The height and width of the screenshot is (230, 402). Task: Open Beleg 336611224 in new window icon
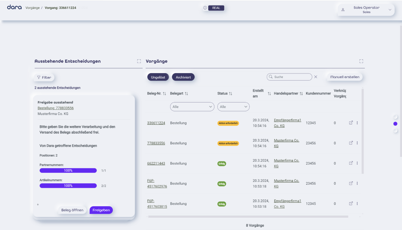click(351, 123)
